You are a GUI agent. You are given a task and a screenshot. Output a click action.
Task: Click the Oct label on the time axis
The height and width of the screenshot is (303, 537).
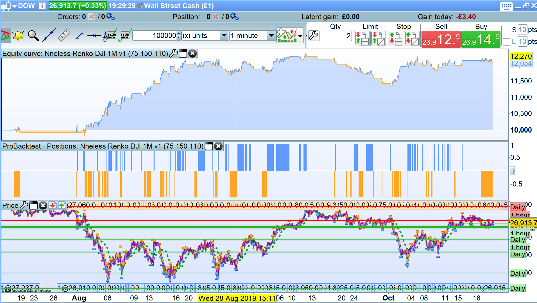coord(389,298)
